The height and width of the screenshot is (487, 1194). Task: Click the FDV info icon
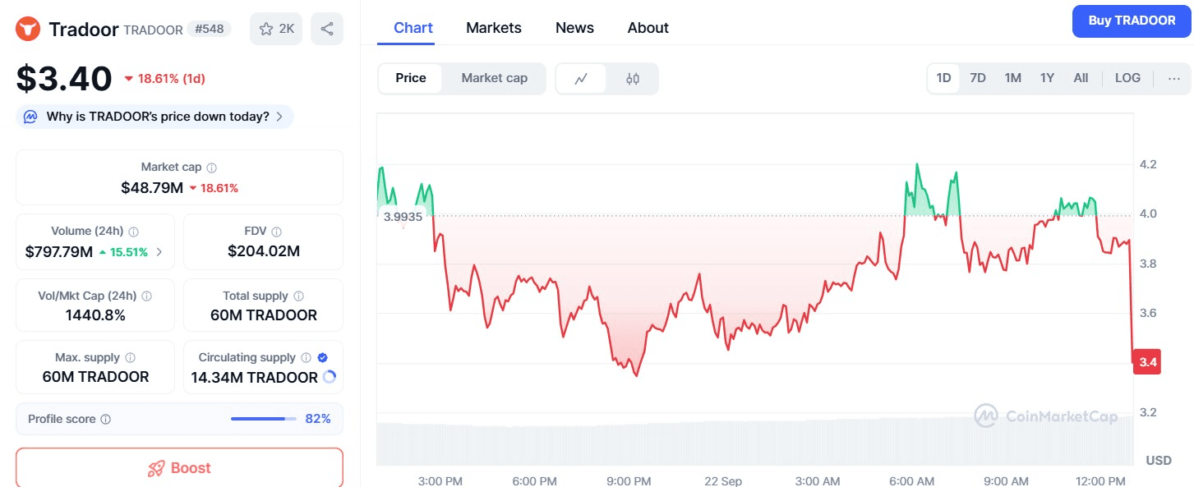click(277, 232)
